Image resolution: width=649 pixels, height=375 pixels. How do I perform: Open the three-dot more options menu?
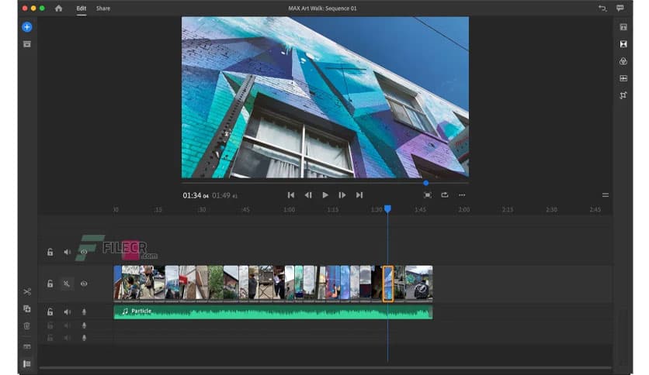462,195
